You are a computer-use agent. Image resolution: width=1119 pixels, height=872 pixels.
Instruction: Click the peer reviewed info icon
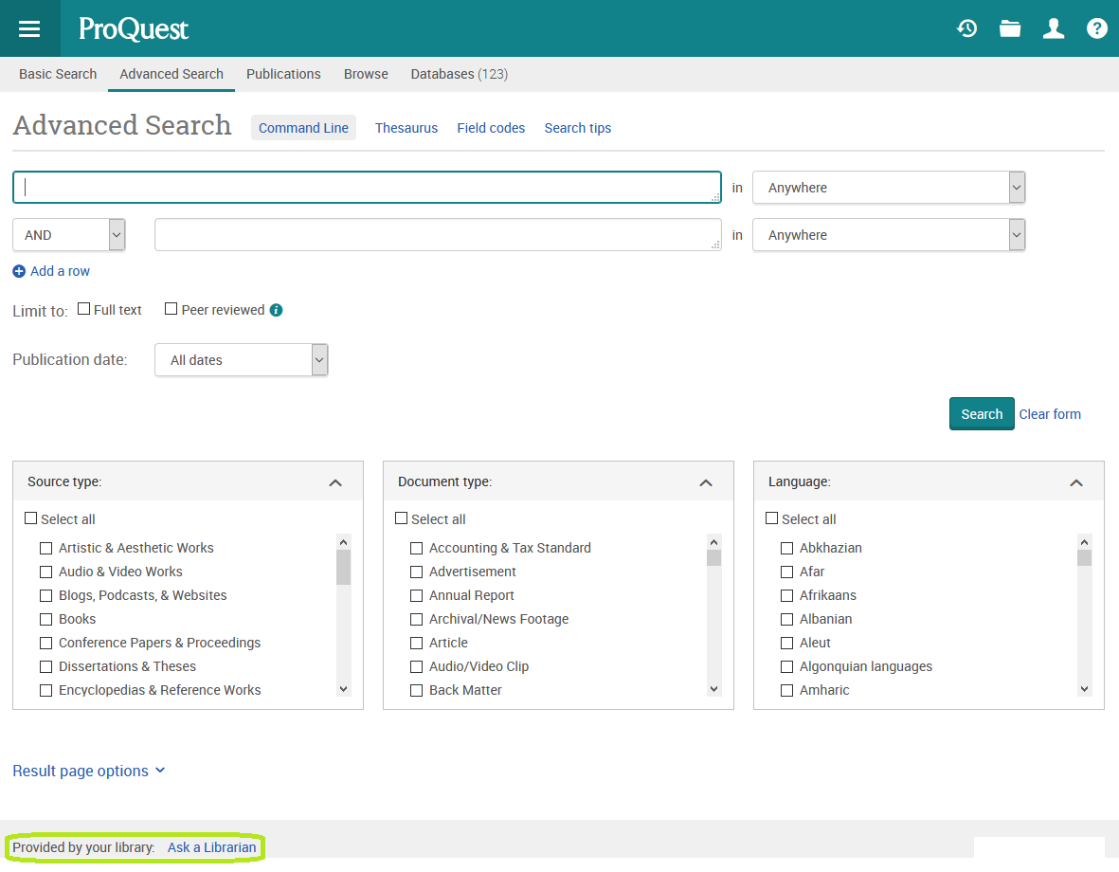(276, 310)
